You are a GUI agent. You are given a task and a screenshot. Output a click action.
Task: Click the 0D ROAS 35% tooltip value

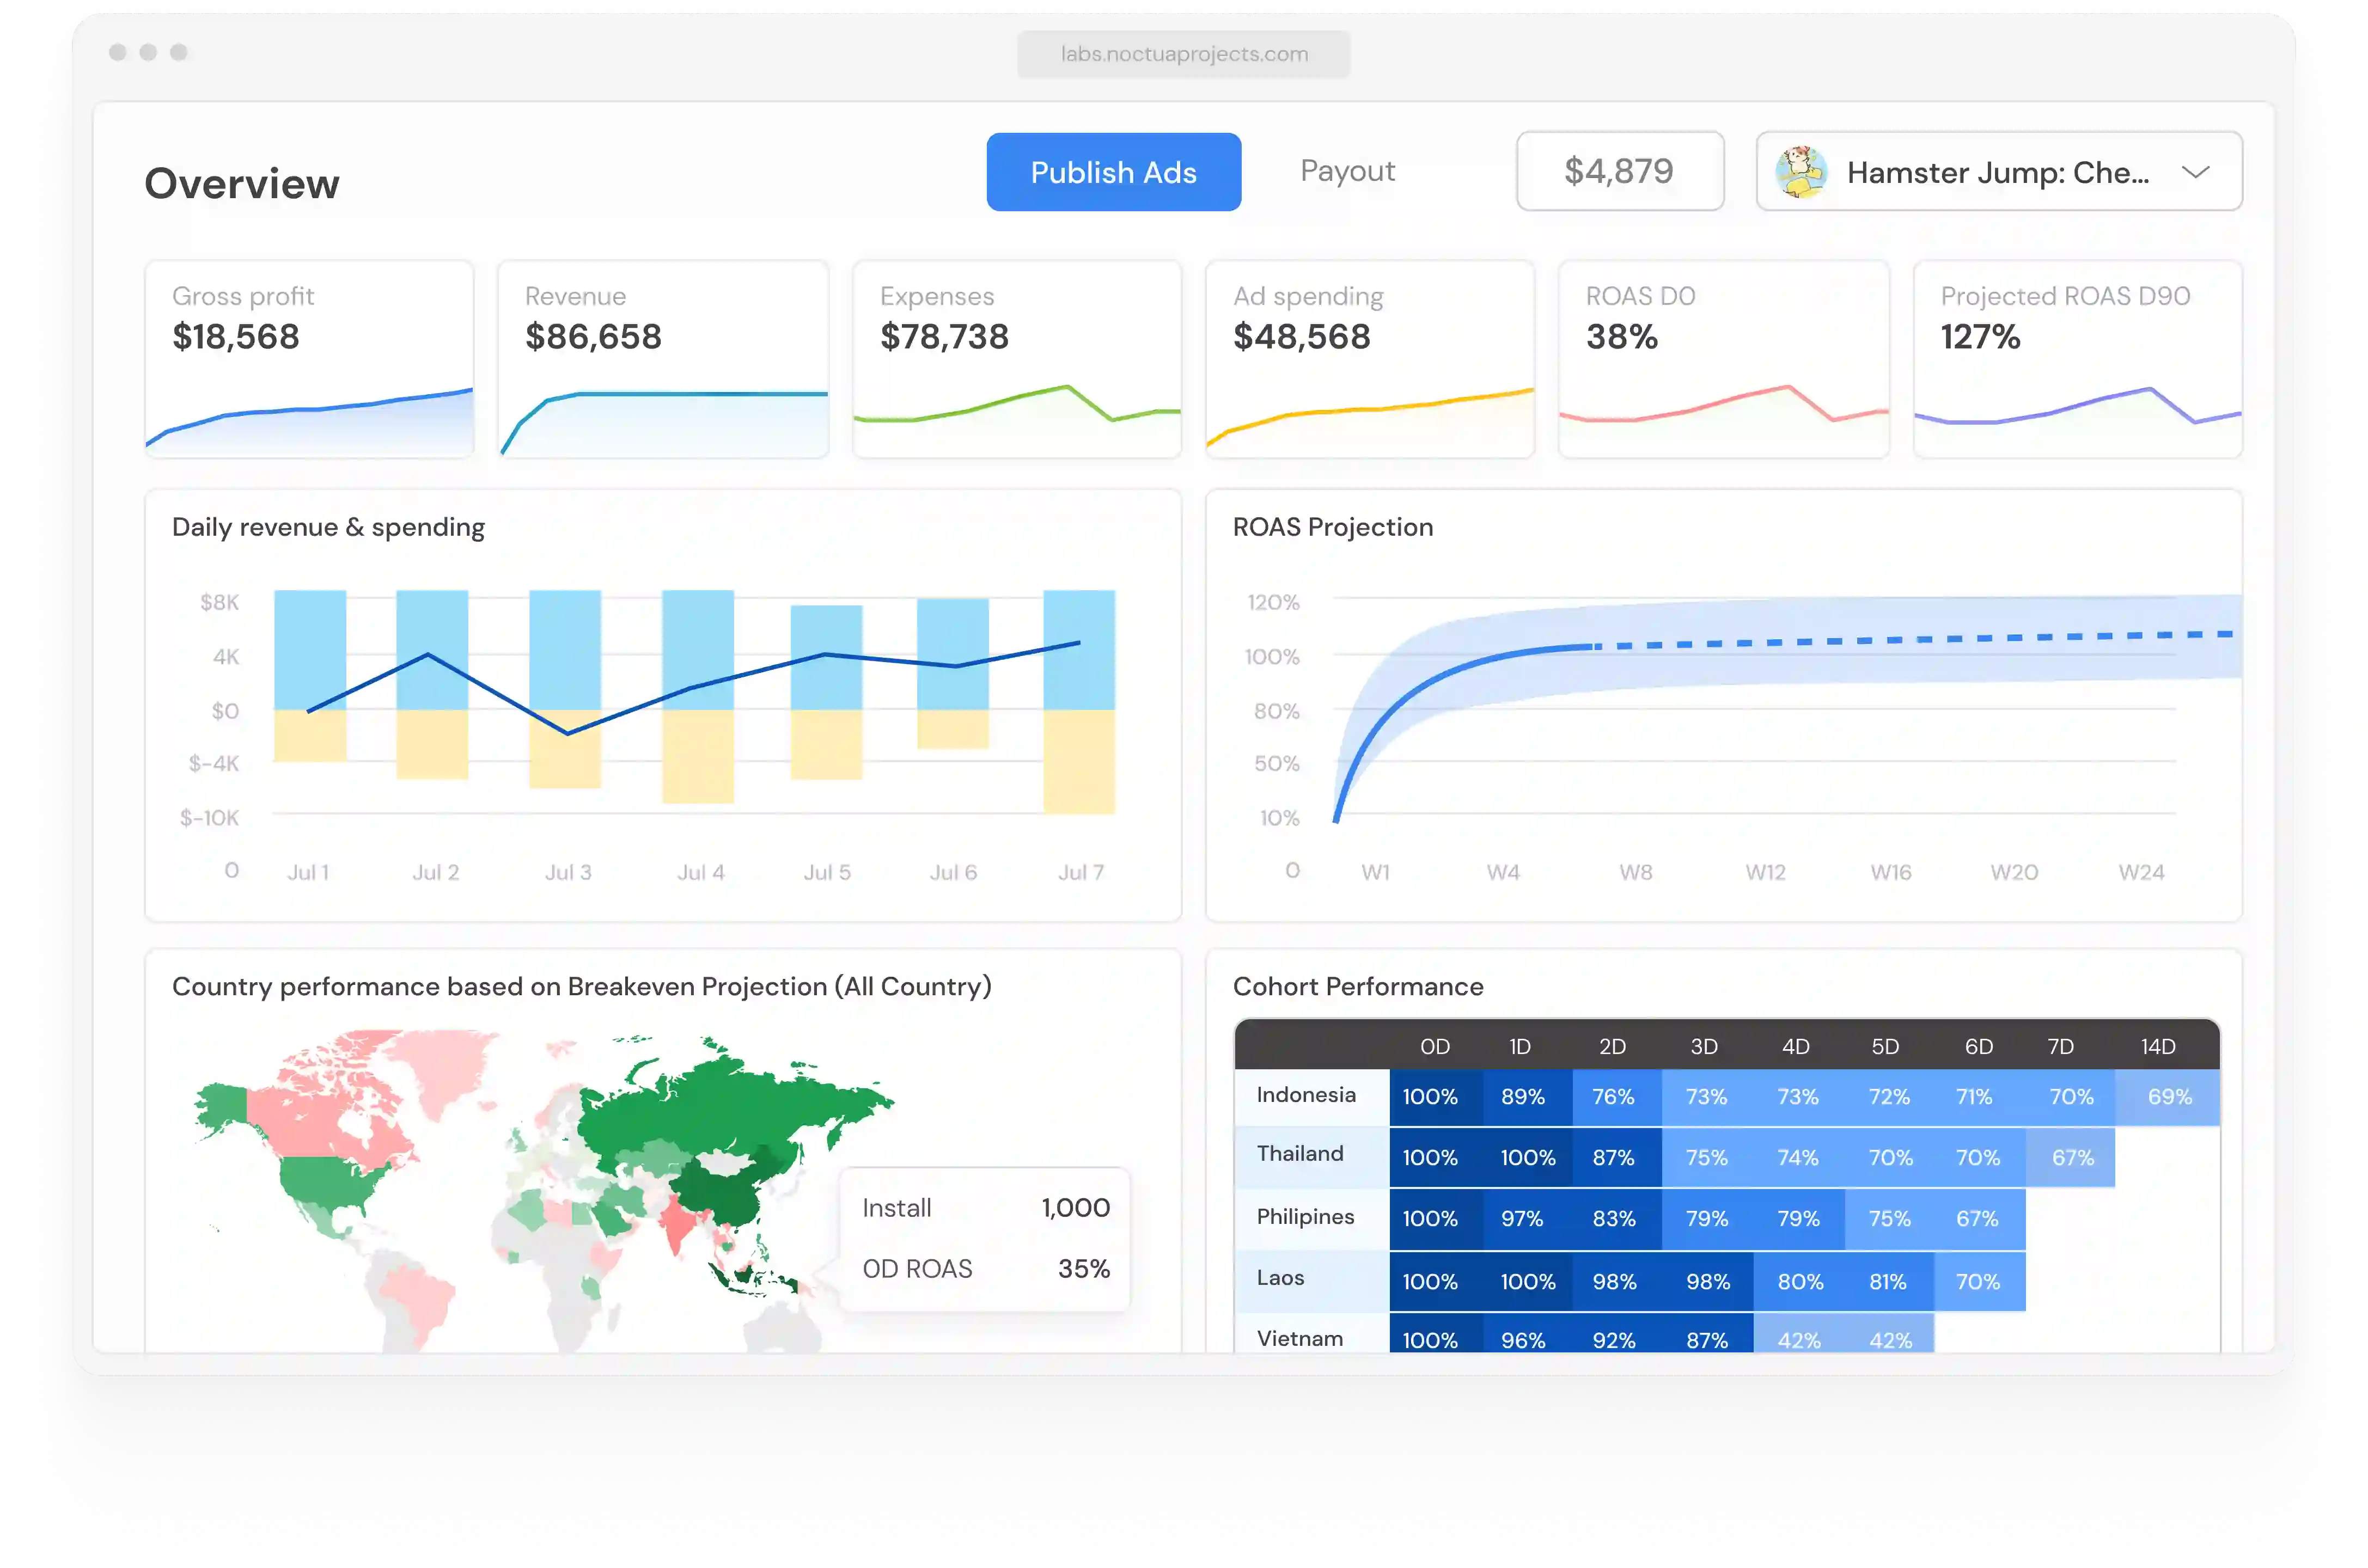coord(1083,1269)
